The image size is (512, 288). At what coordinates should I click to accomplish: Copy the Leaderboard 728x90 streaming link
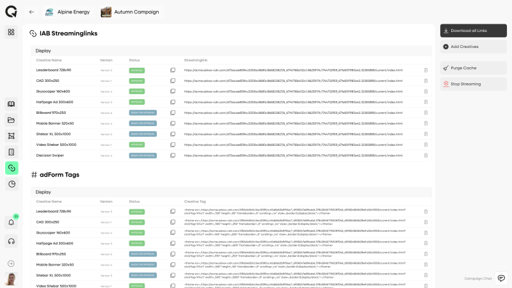click(172, 70)
